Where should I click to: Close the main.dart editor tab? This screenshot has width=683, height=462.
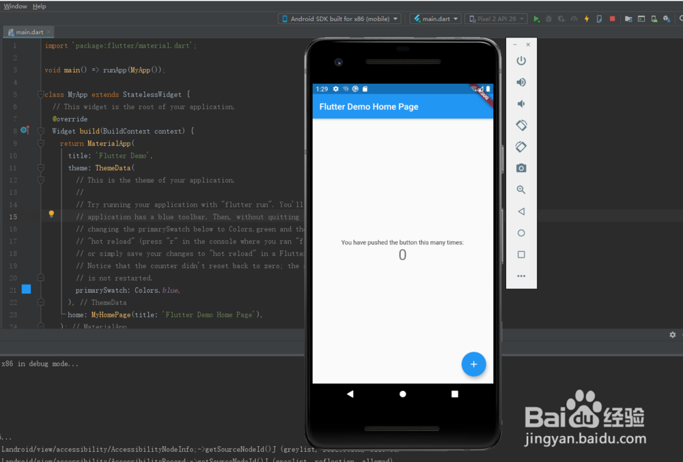click(48, 32)
